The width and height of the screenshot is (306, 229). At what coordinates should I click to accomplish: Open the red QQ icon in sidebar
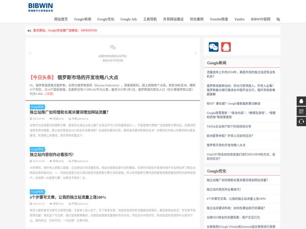[226, 47]
